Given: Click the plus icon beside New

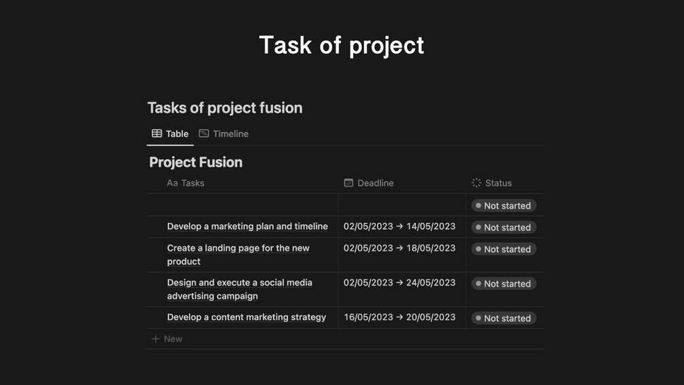Looking at the screenshot, I should [x=155, y=339].
